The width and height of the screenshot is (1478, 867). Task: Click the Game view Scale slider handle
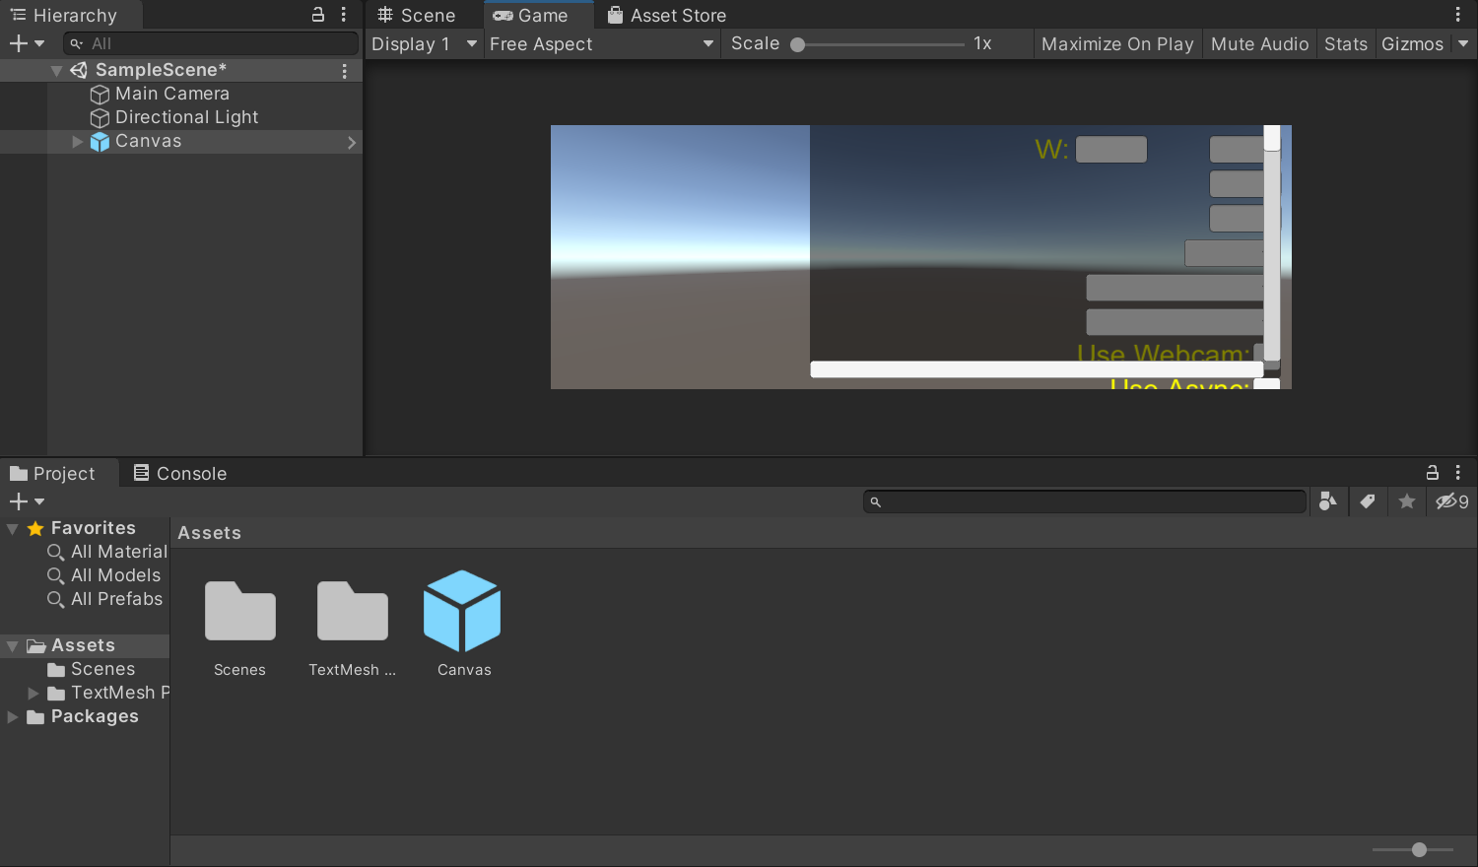tap(798, 44)
